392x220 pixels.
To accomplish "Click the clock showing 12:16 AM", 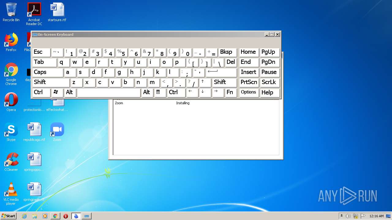I will (x=376, y=216).
